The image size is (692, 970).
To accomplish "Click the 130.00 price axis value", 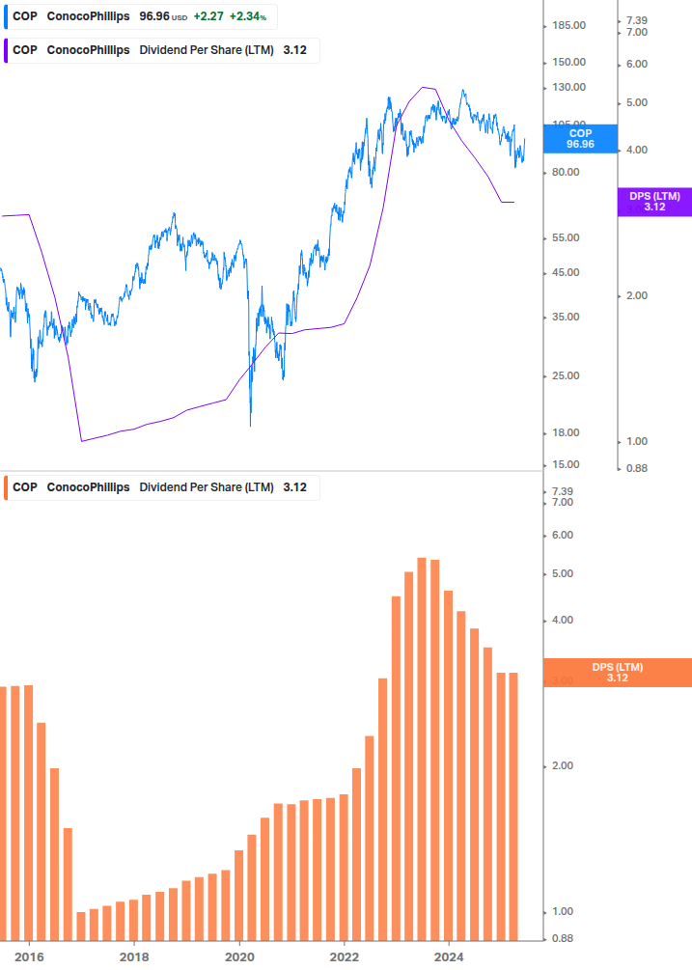I will pyautogui.click(x=568, y=87).
